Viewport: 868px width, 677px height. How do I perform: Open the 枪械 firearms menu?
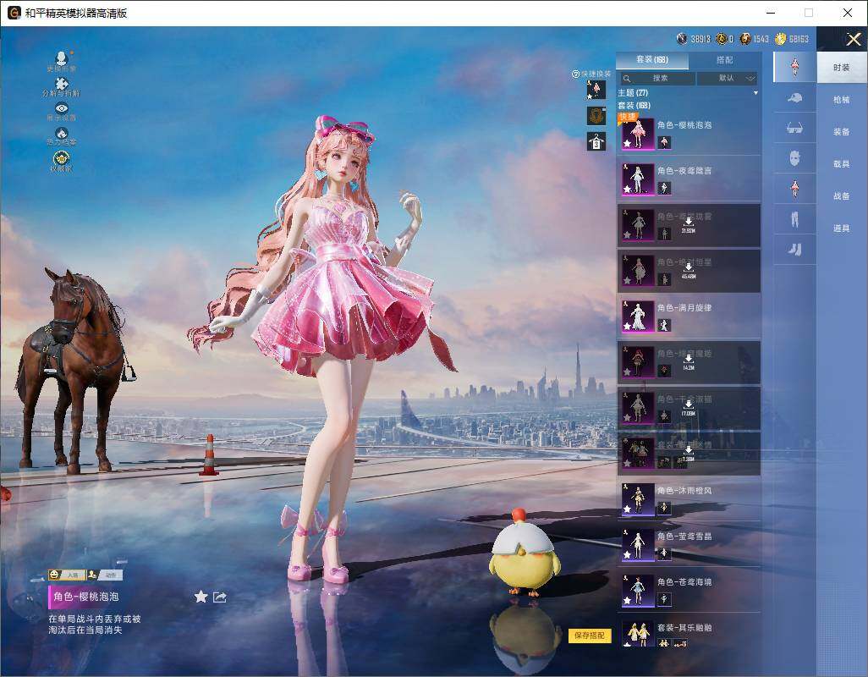(842, 100)
